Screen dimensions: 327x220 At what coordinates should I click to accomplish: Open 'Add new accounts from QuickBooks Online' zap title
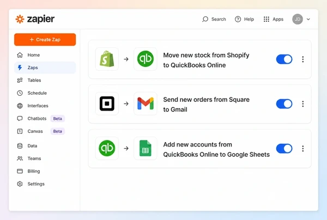(x=216, y=149)
